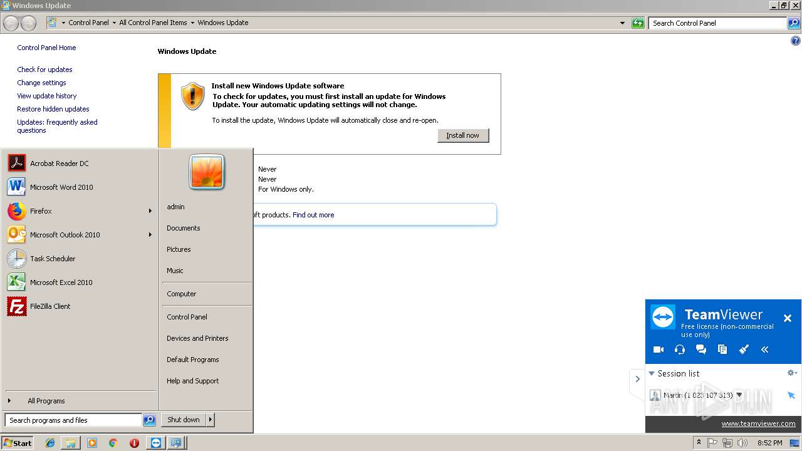Open the TeamViewer chat icon

click(x=701, y=350)
